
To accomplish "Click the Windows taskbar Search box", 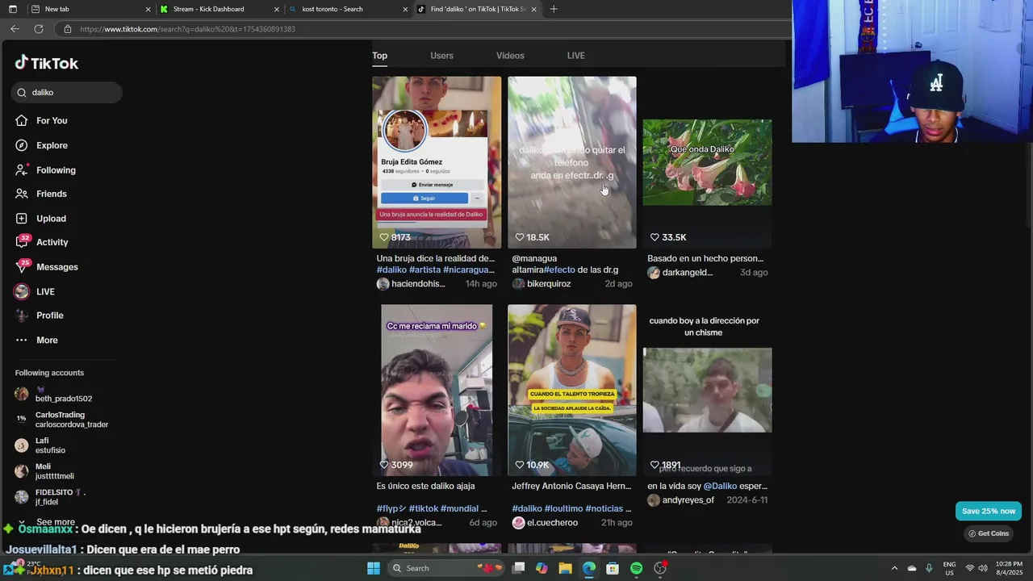I will tap(445, 568).
